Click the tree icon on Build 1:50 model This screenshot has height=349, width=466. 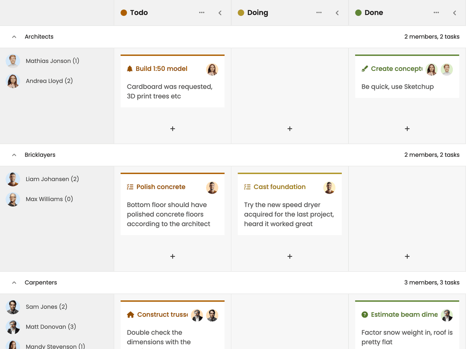pyautogui.click(x=130, y=69)
